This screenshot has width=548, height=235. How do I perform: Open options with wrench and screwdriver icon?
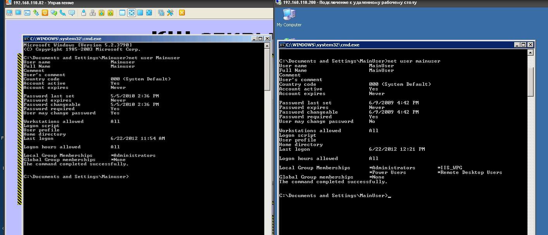(x=170, y=13)
